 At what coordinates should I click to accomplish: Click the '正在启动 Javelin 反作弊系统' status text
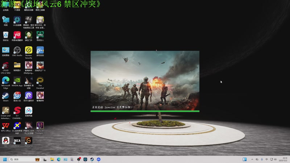tap(113, 107)
